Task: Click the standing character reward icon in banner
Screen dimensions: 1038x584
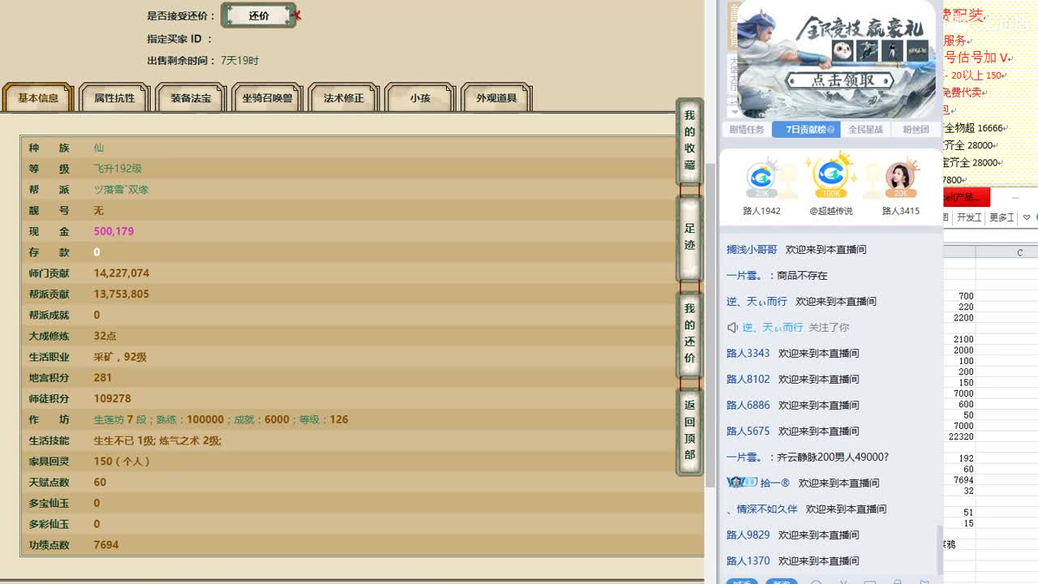Action: tap(892, 51)
